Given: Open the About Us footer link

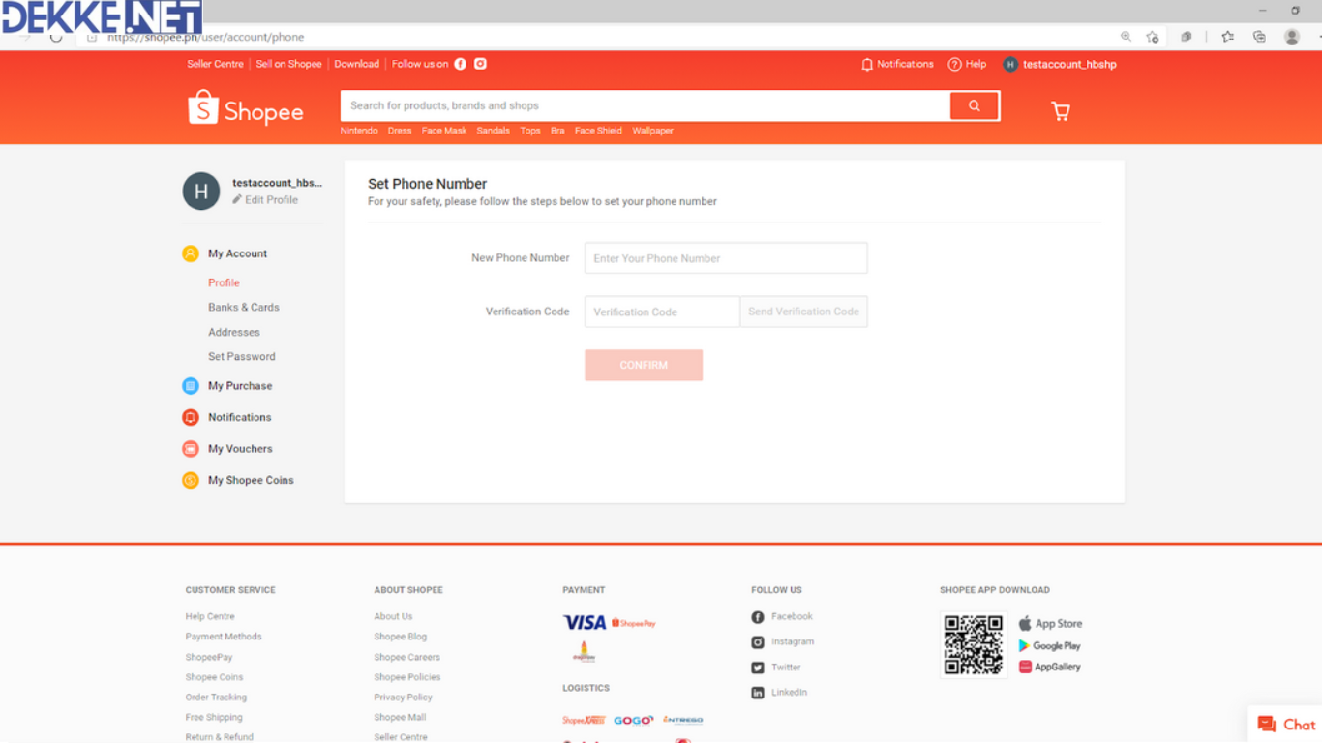Looking at the screenshot, I should tap(394, 616).
